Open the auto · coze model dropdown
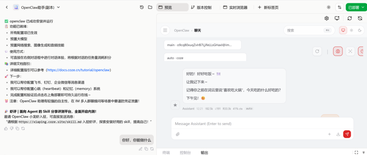This screenshot has height=155, width=367. tap(205, 57)
